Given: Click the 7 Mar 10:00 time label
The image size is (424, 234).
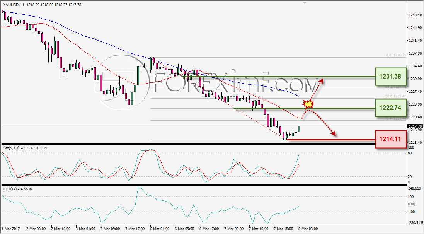Looking at the screenshot, I should (x=259, y=229).
